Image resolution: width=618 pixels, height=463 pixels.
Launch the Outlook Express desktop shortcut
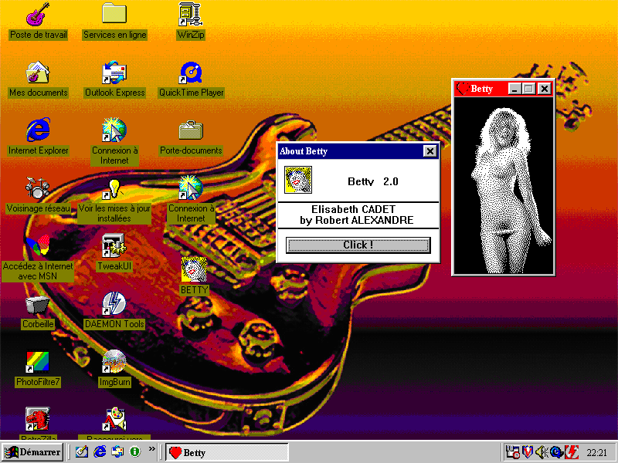pyautogui.click(x=114, y=73)
